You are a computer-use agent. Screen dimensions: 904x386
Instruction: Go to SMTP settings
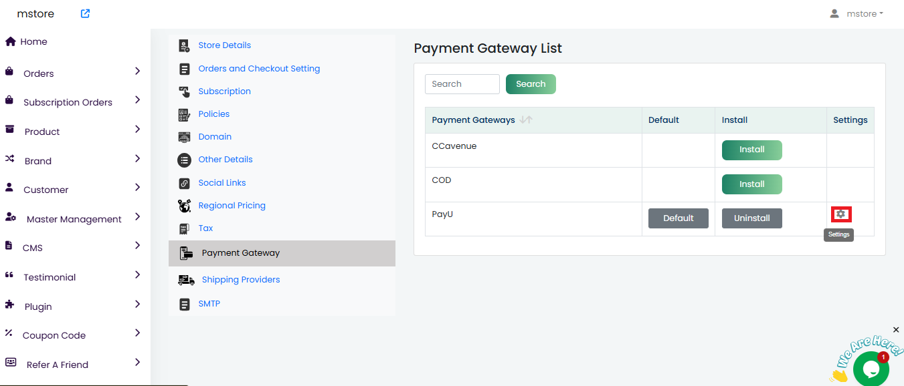(209, 304)
